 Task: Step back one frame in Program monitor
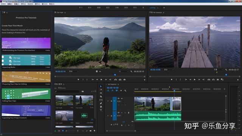190,80
